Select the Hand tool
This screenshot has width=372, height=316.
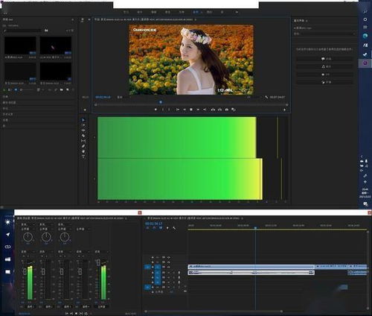click(83, 151)
